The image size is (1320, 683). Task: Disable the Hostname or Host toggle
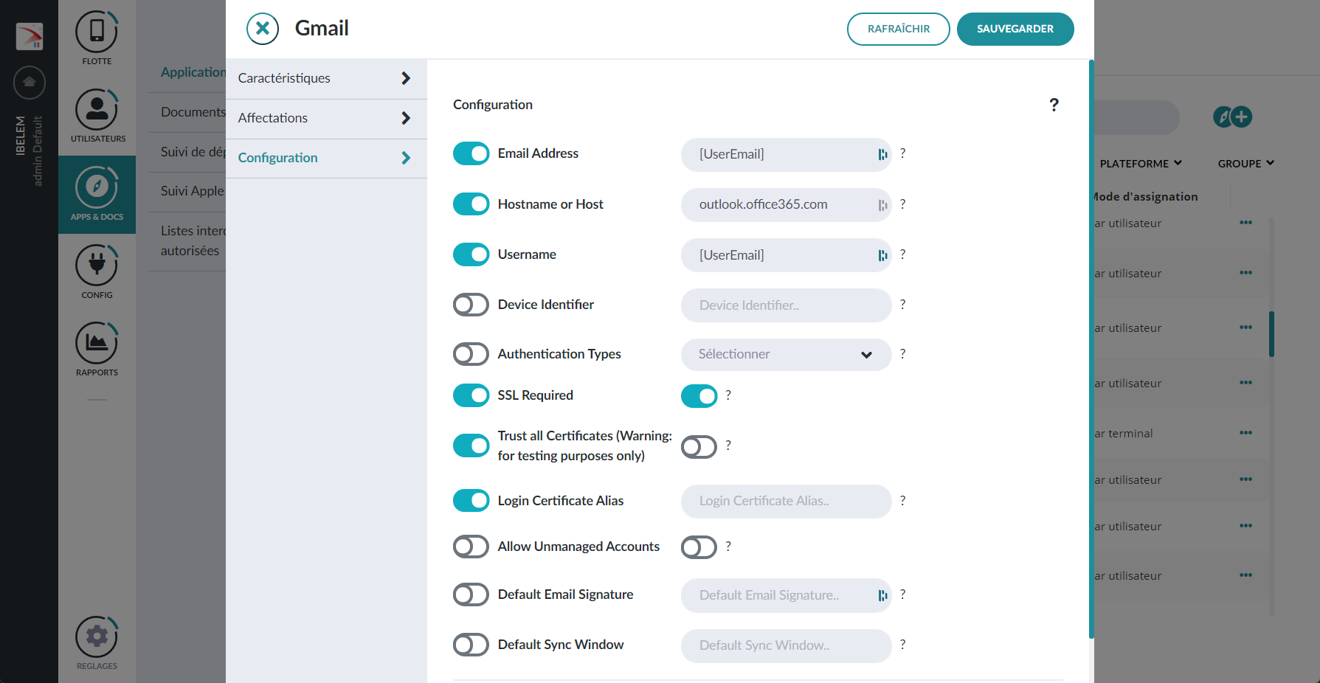coord(471,204)
